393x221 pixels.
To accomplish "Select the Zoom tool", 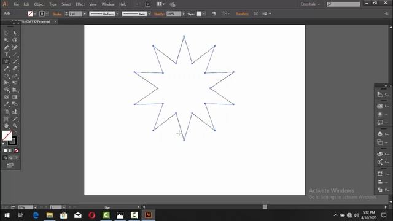I will click(x=15, y=126).
